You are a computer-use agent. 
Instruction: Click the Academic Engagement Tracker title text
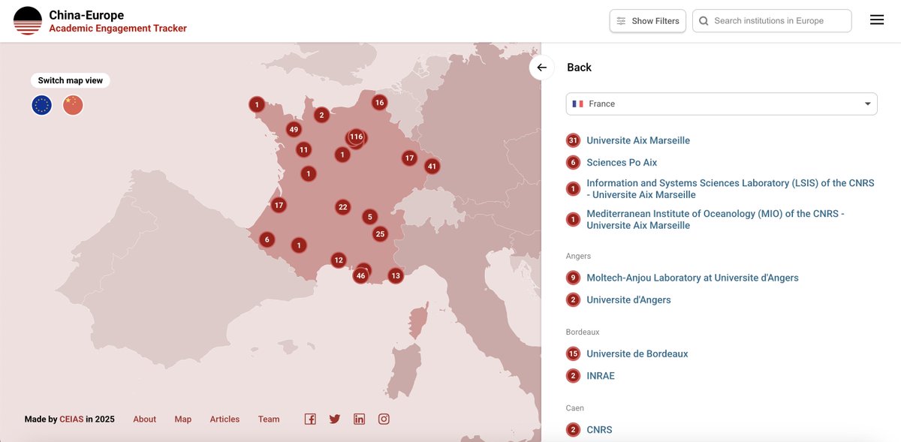click(x=118, y=29)
